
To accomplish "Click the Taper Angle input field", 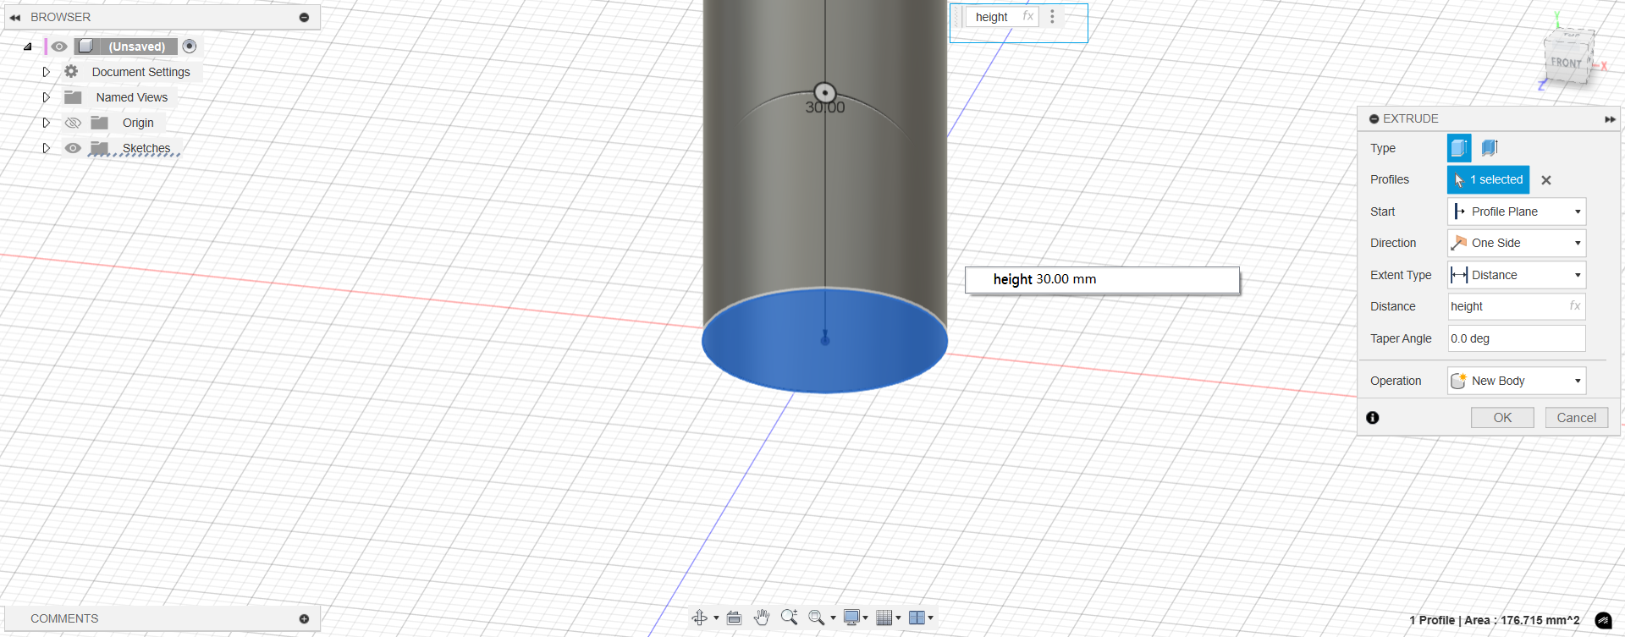I will (1517, 338).
